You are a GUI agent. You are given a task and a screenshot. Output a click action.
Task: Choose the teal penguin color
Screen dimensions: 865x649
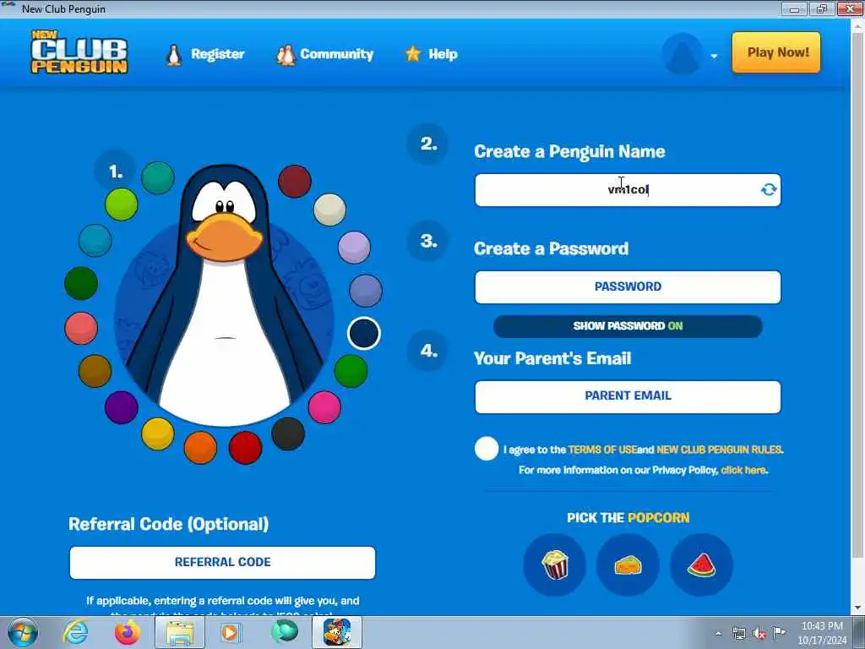(158, 177)
